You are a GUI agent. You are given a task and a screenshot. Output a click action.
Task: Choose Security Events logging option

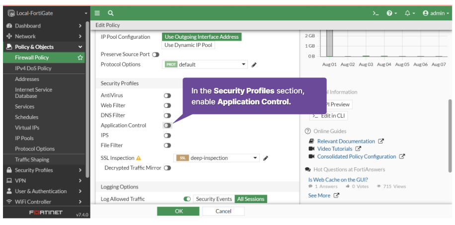click(x=214, y=199)
